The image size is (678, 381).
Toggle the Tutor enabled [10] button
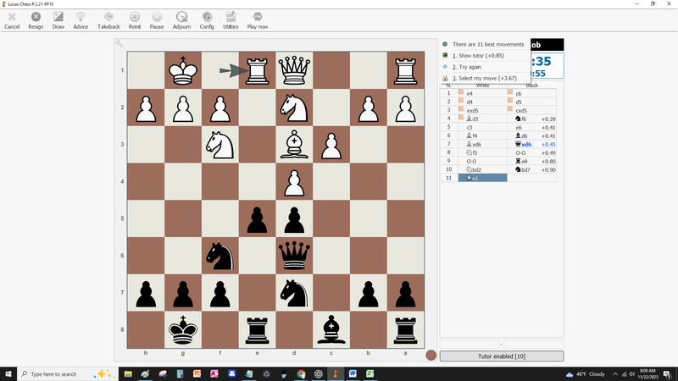tap(501, 356)
